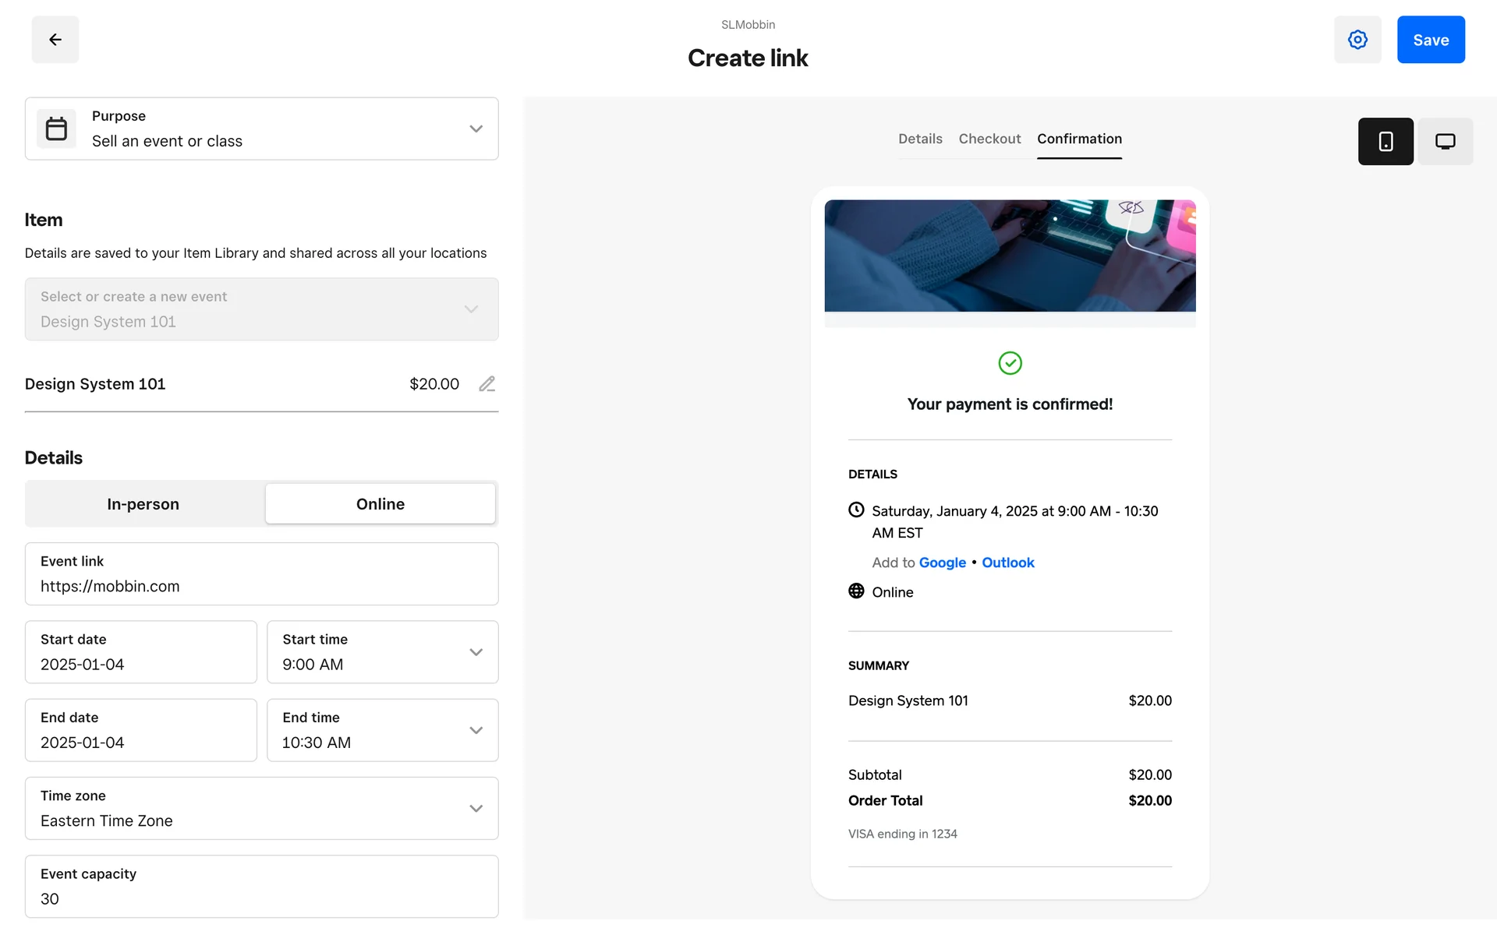
Task: Open the settings gear icon
Action: click(1357, 40)
